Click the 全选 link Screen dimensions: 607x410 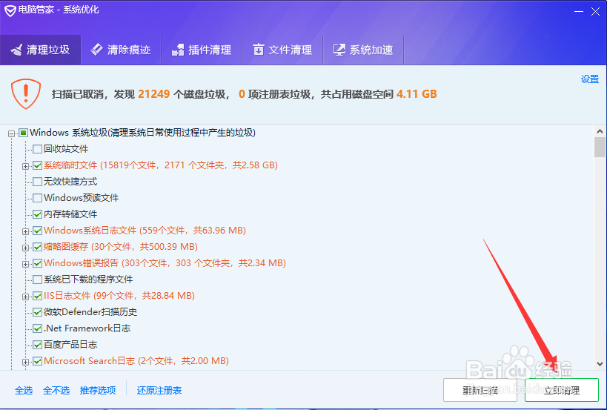coord(24,390)
